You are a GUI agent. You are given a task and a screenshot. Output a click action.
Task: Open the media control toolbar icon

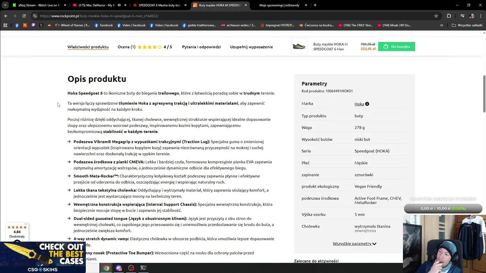click(462, 16)
